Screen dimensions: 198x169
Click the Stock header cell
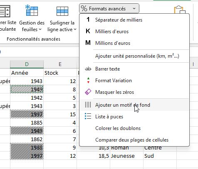(60, 73)
